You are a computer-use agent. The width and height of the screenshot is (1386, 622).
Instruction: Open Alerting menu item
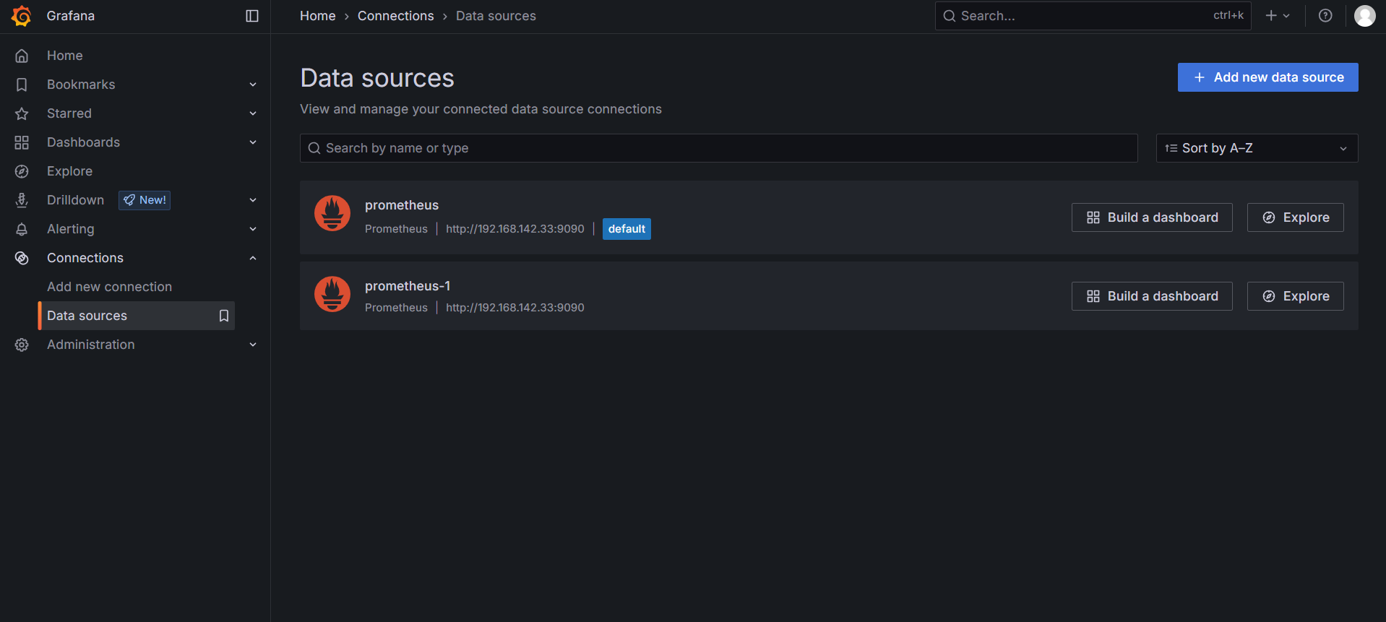[71, 229]
